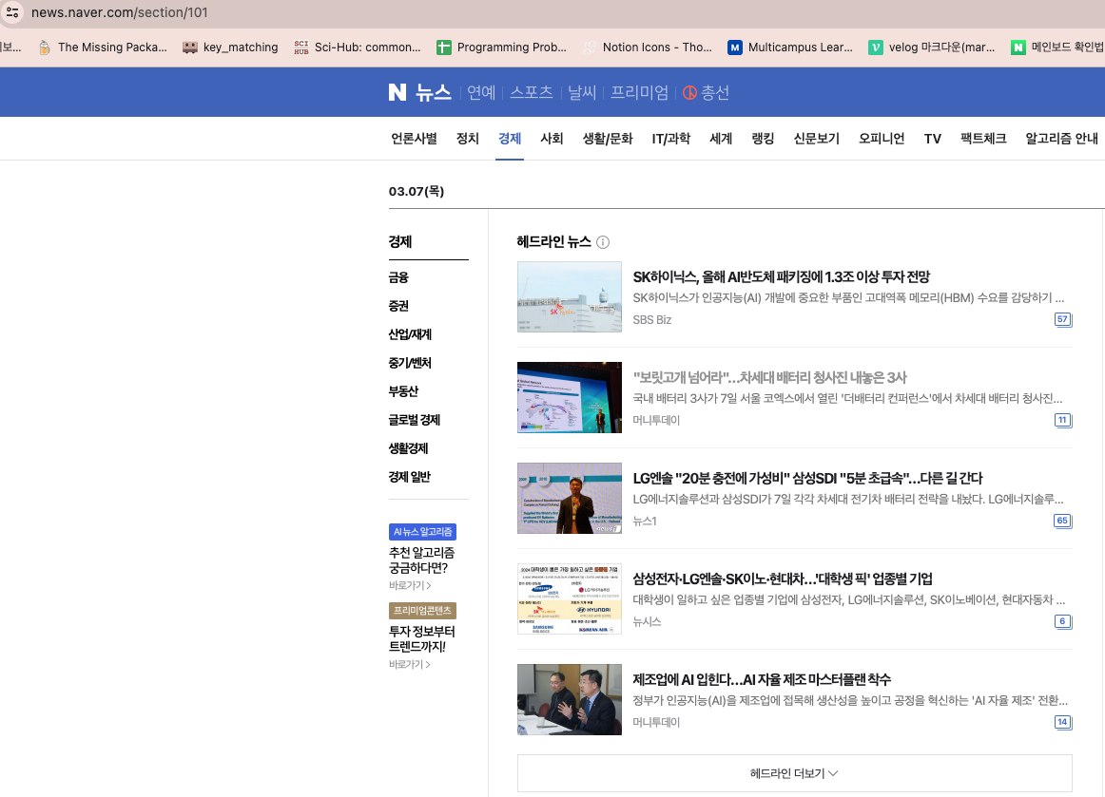Open comment count 6 on 대학생 픽 article
1105x797 pixels.
1063,621
